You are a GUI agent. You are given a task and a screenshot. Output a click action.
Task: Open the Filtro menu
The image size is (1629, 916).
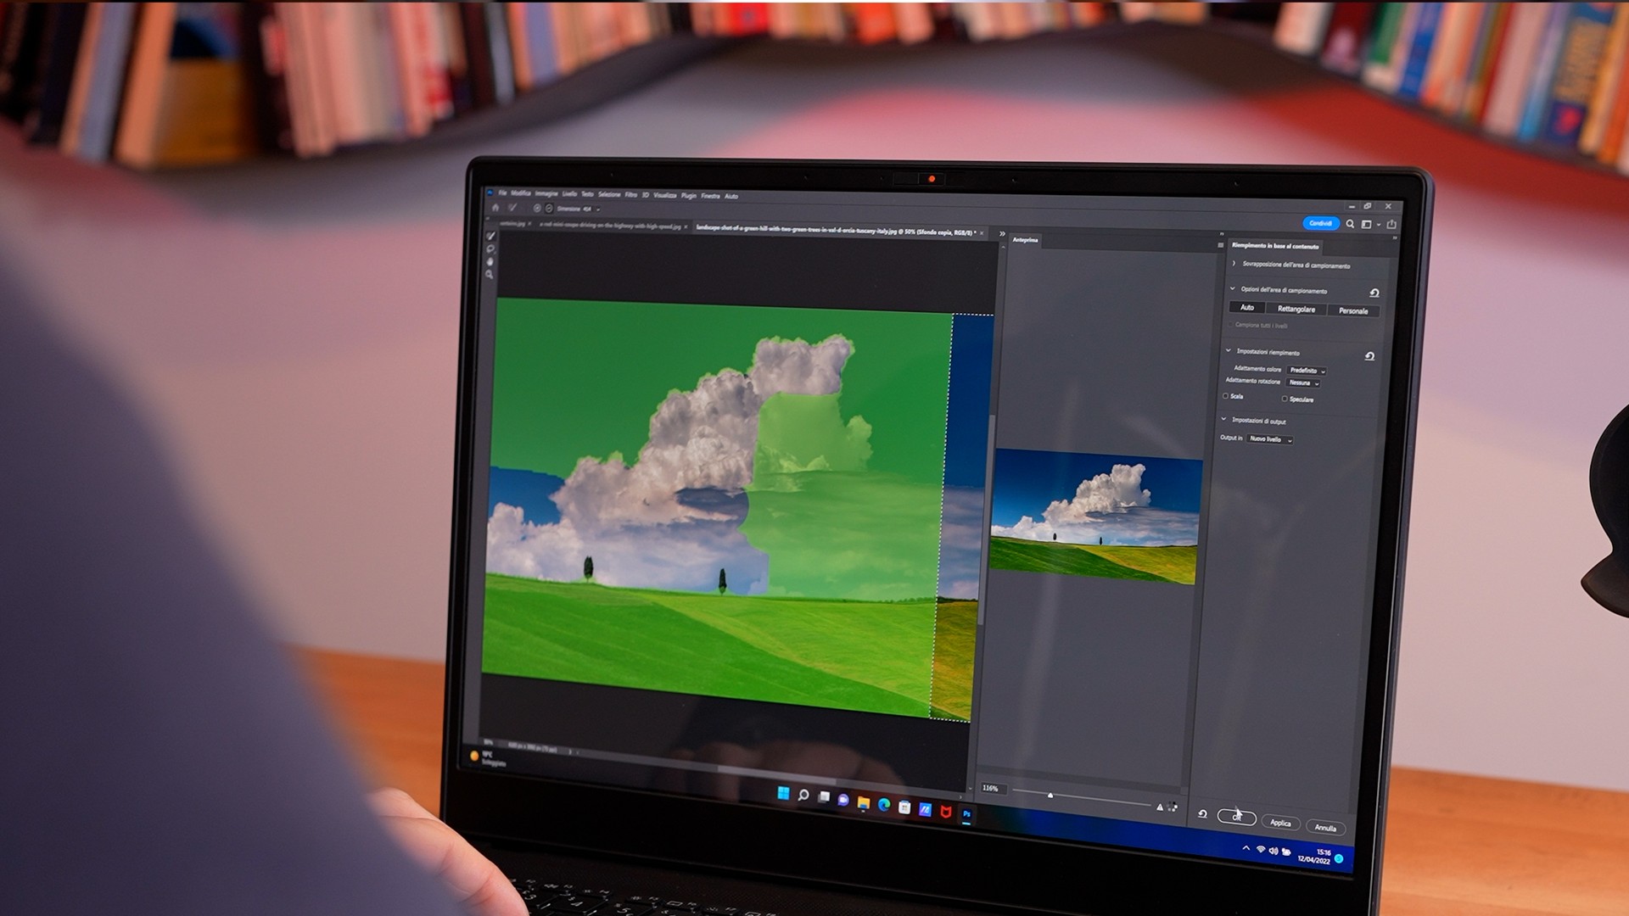click(x=630, y=195)
